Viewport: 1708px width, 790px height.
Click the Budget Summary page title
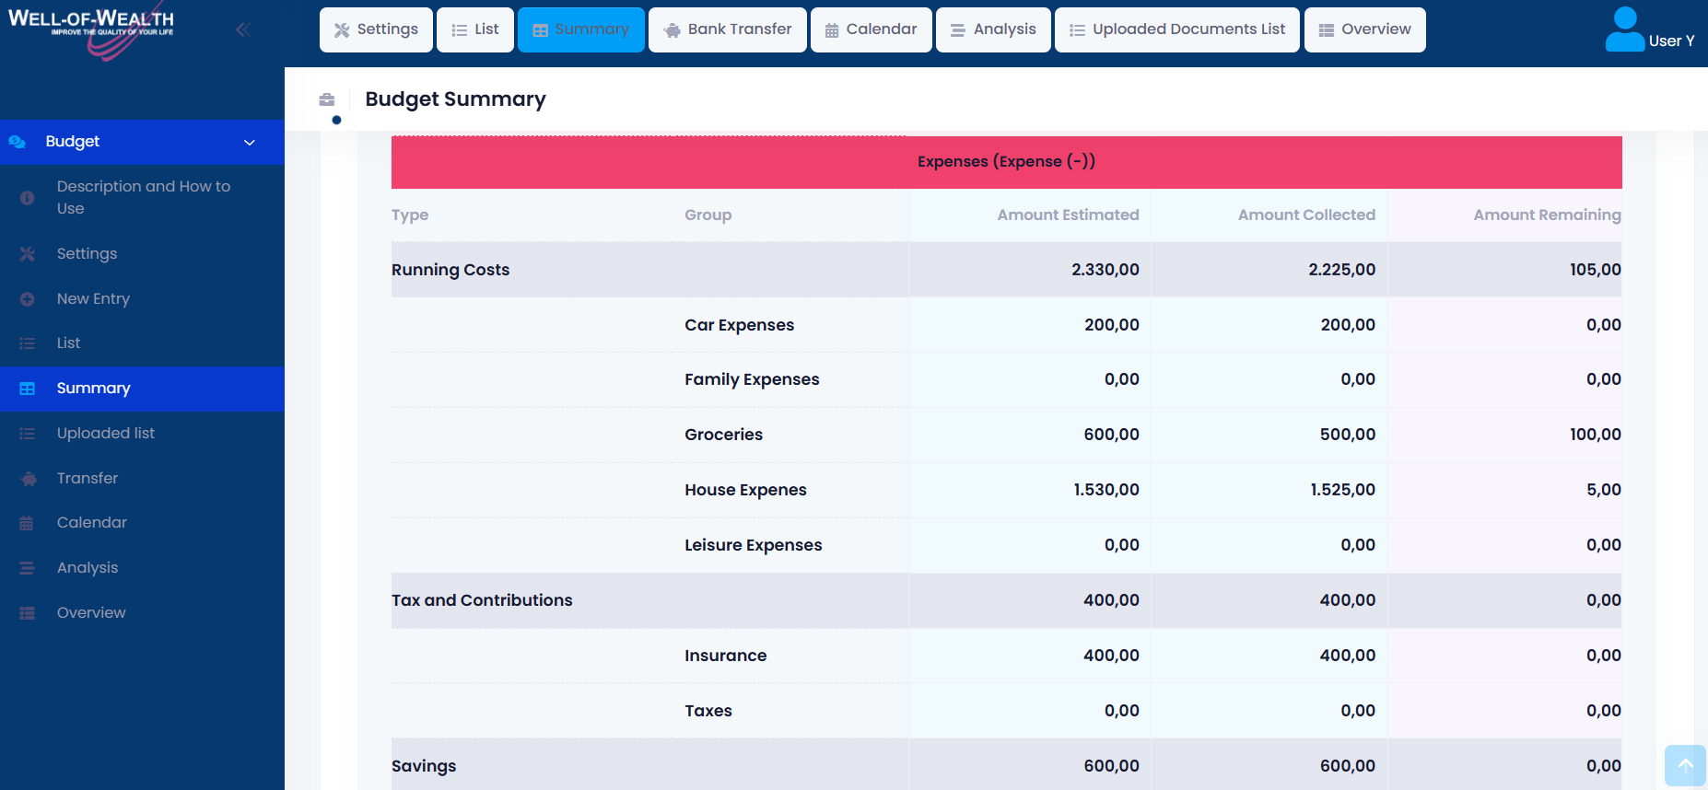455,99
